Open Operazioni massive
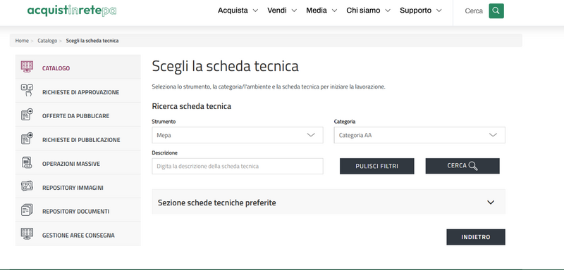564x270 pixels. point(78,162)
